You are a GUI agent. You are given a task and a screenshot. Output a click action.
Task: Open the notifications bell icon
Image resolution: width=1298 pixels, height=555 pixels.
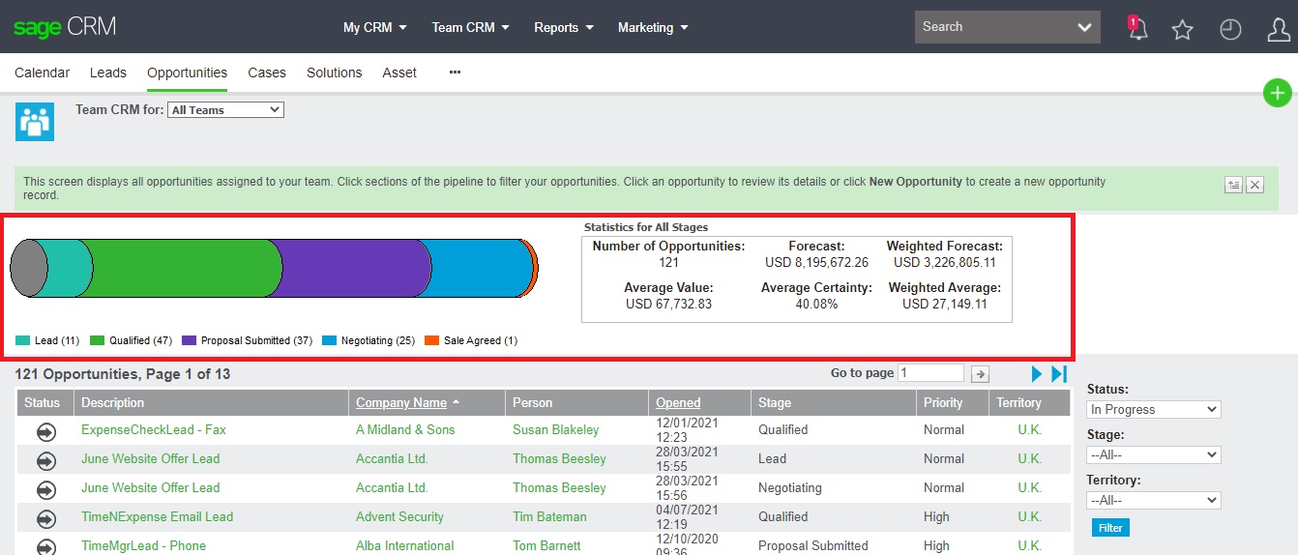point(1137,28)
